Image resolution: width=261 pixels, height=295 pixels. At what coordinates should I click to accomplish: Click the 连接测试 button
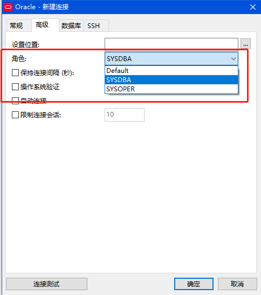coord(46,284)
